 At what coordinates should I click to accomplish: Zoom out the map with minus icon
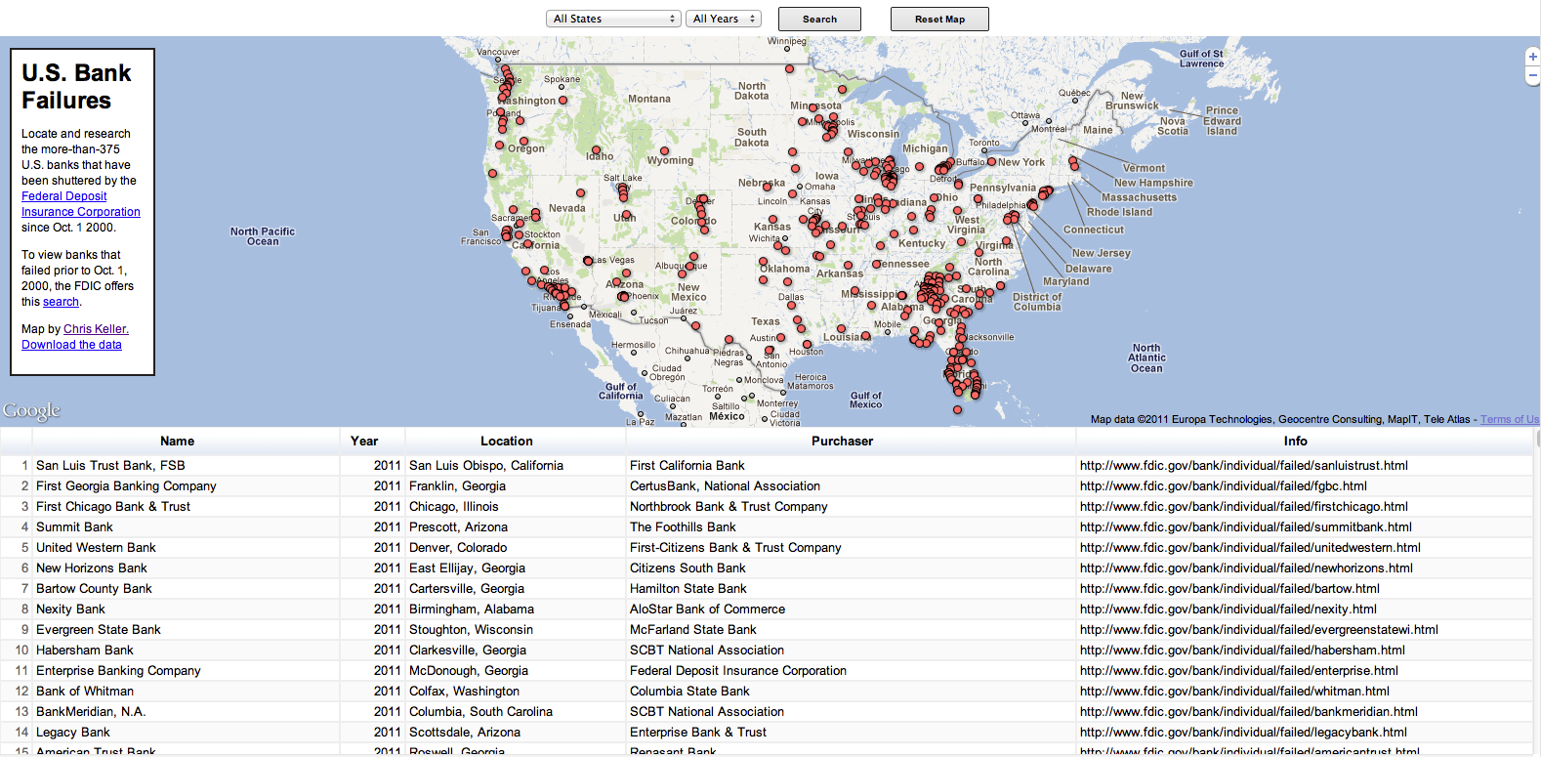pos(1532,76)
